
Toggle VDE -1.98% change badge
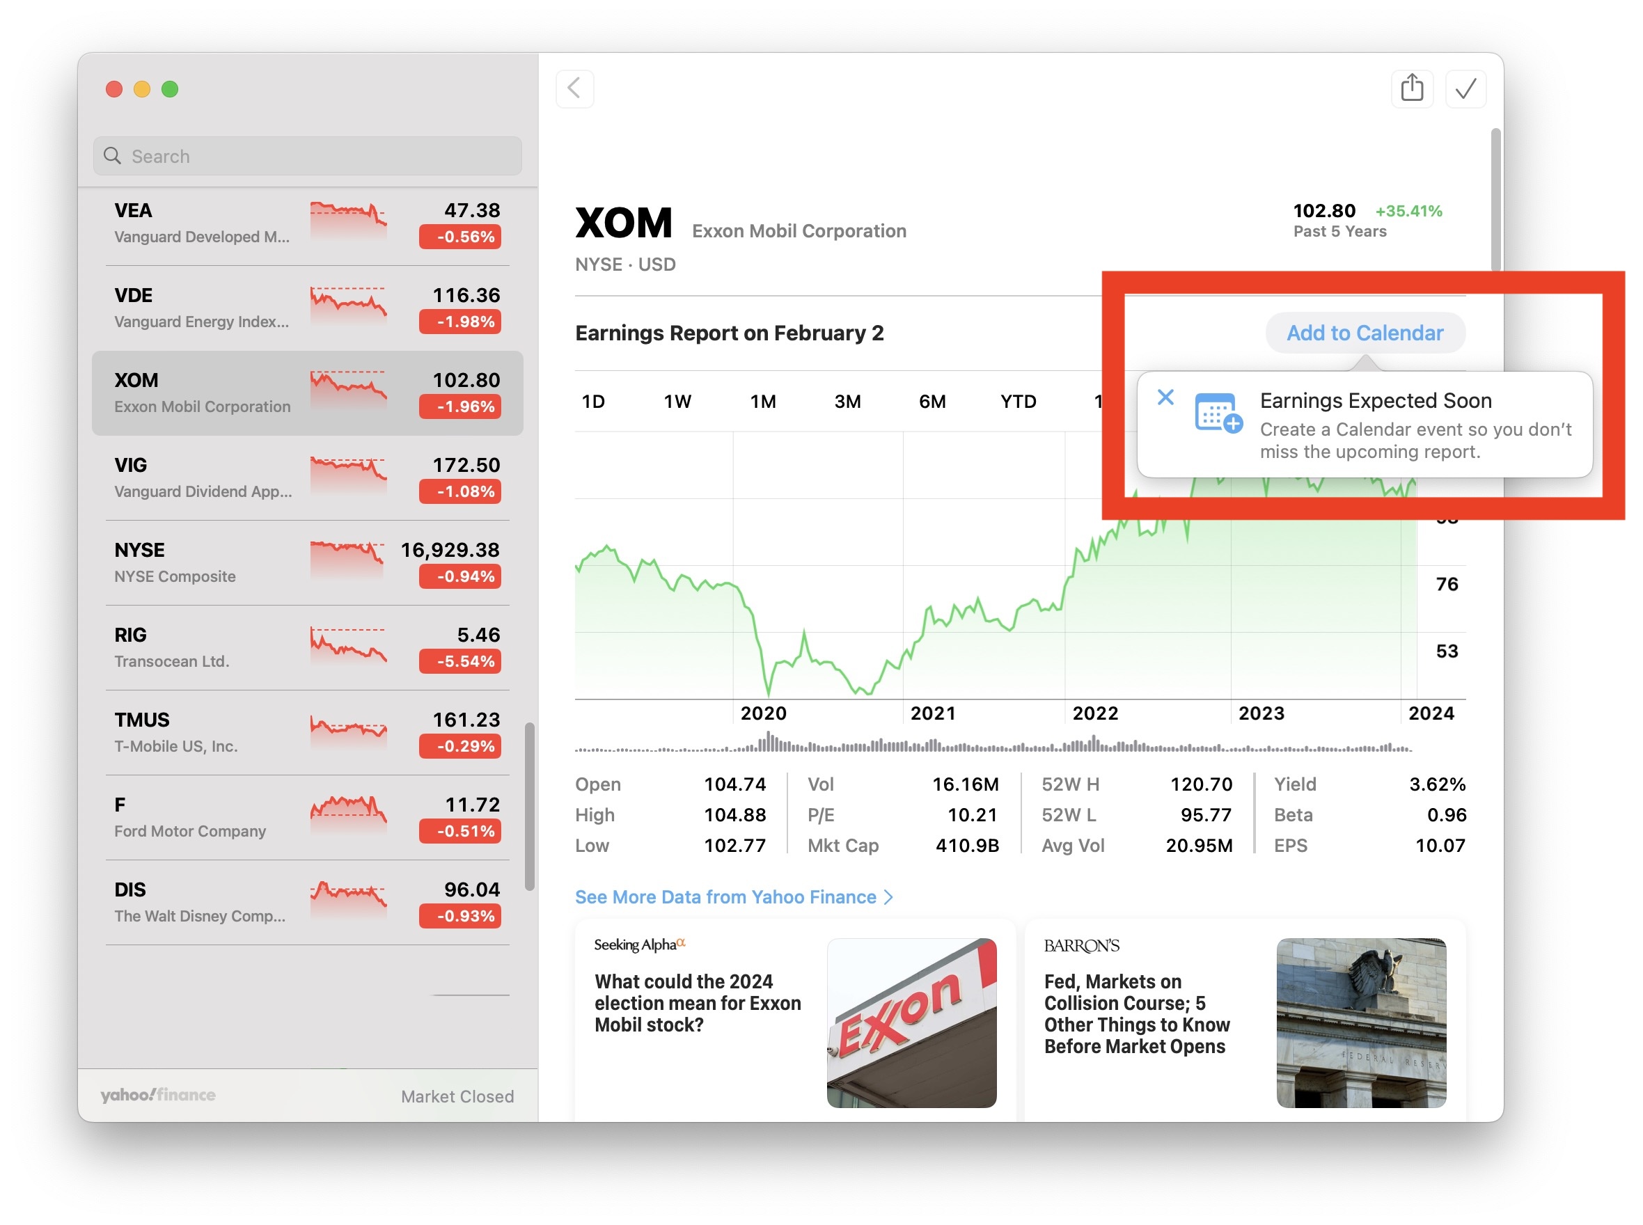click(459, 322)
